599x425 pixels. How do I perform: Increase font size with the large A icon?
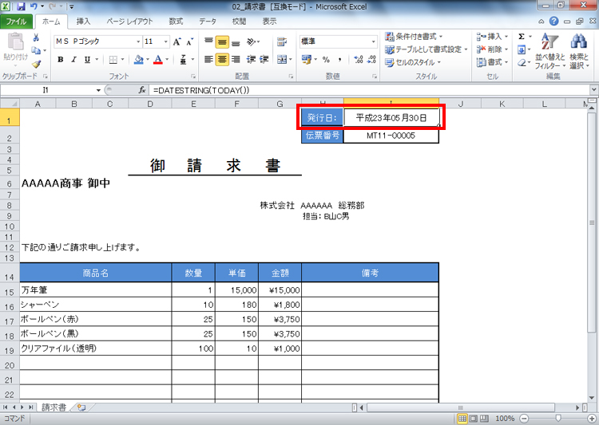[177, 41]
